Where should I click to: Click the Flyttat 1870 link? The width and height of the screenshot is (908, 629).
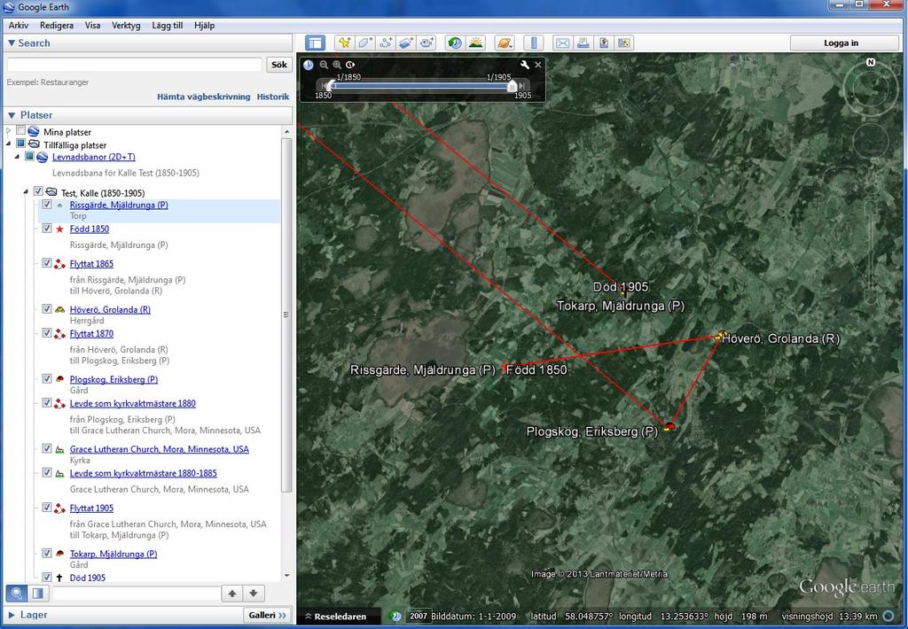91,333
